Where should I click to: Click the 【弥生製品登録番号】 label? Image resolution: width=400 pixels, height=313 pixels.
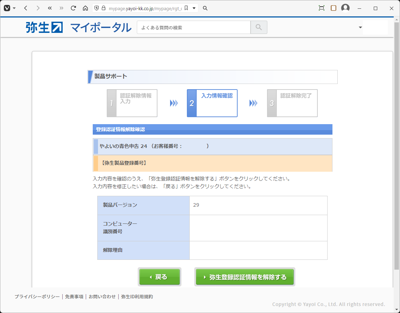[x=124, y=163]
